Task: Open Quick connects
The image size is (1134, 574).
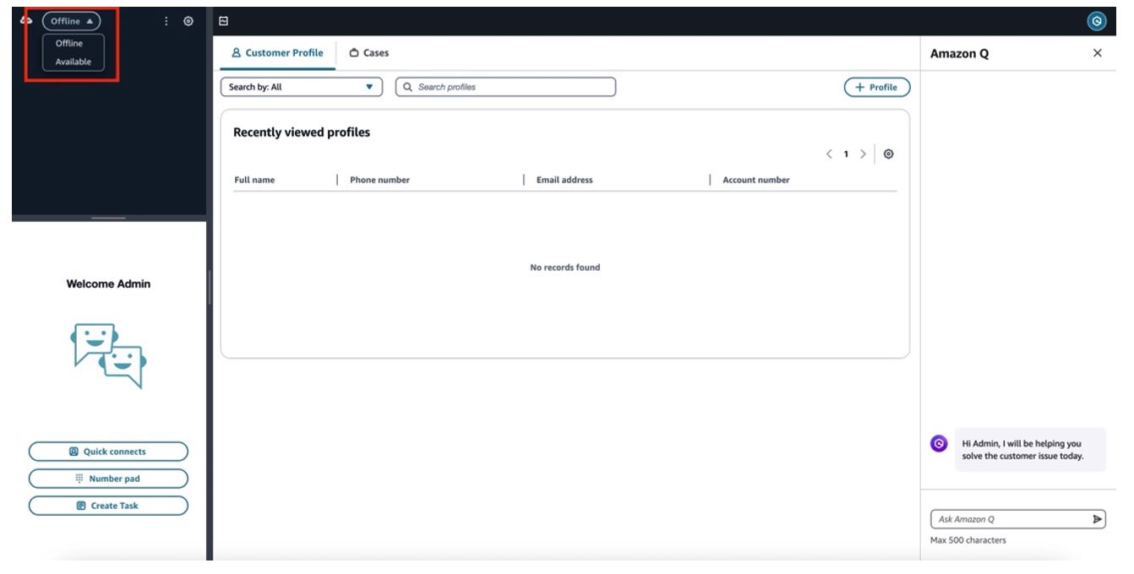Action: click(x=108, y=452)
